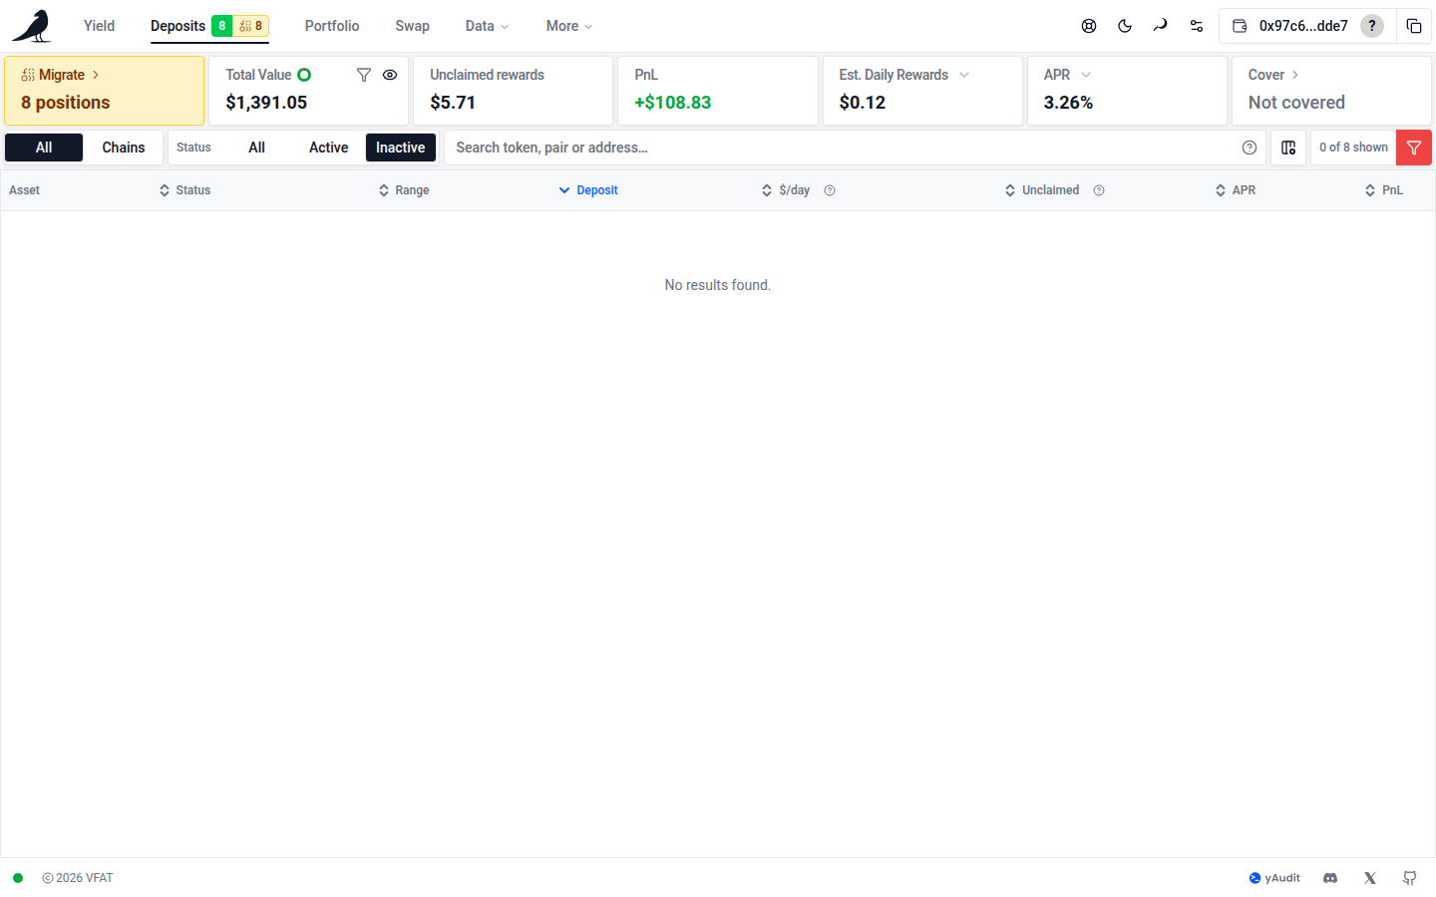Click the Unclaimed rewards $5.71 card

pyautogui.click(x=514, y=91)
